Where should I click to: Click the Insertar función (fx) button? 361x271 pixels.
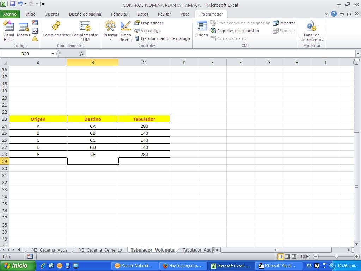[x=81, y=54]
